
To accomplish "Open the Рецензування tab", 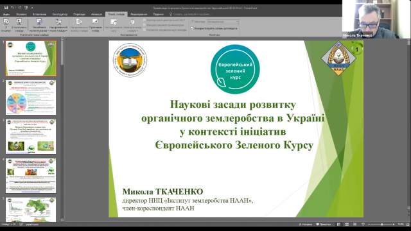I will coord(139,14).
